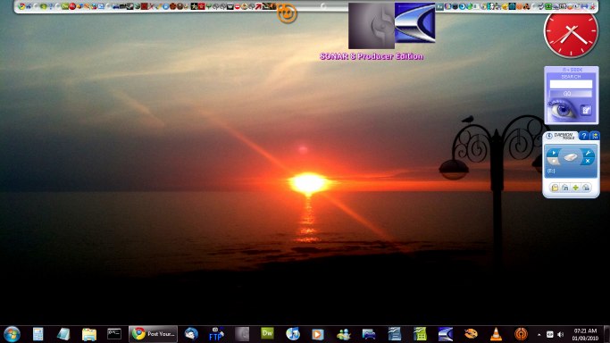Click the orange circle icon on the dock
This screenshot has width=610, height=343.
click(x=287, y=13)
